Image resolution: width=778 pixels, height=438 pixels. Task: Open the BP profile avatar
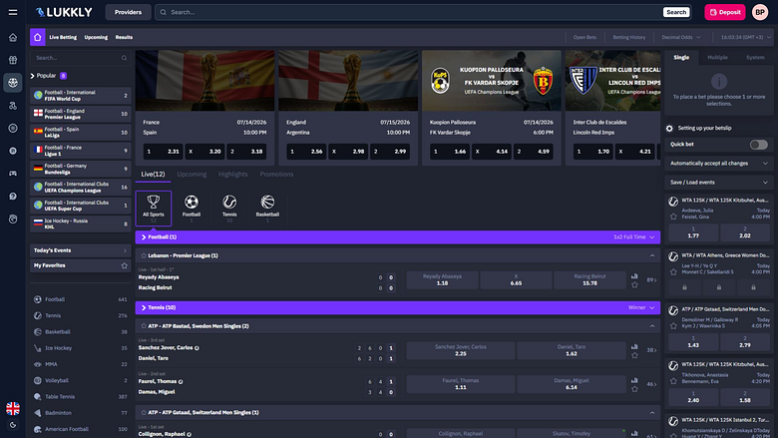(760, 12)
